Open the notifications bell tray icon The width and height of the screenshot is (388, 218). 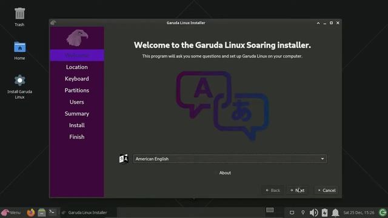[335, 213]
